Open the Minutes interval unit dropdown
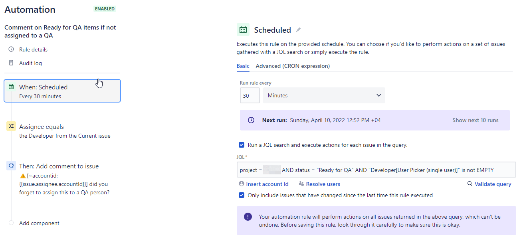The image size is (521, 241). (324, 95)
